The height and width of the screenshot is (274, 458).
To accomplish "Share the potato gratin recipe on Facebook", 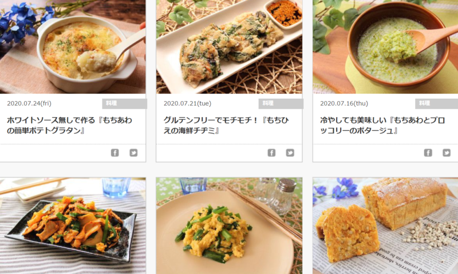I will point(115,152).
